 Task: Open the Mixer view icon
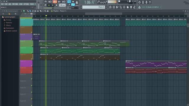coord(124,7)
